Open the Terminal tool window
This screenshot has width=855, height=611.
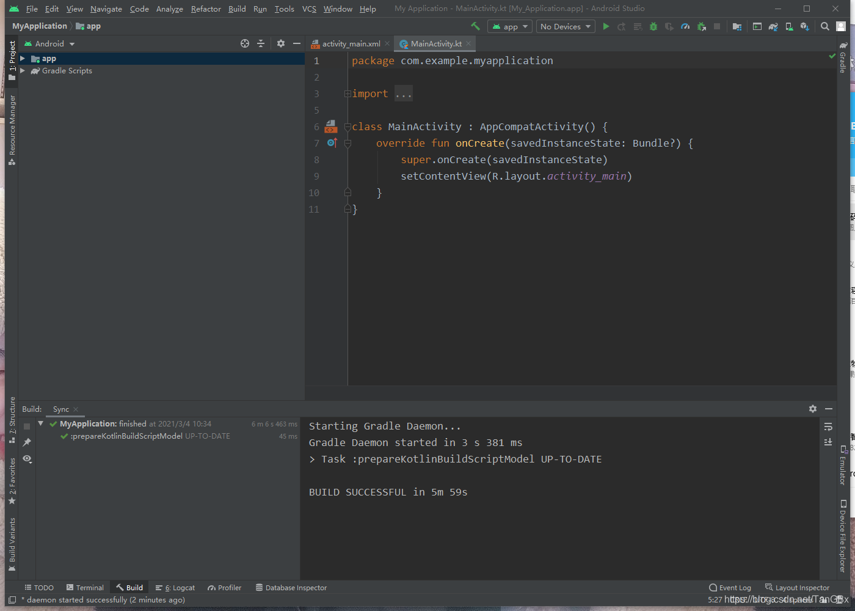85,588
